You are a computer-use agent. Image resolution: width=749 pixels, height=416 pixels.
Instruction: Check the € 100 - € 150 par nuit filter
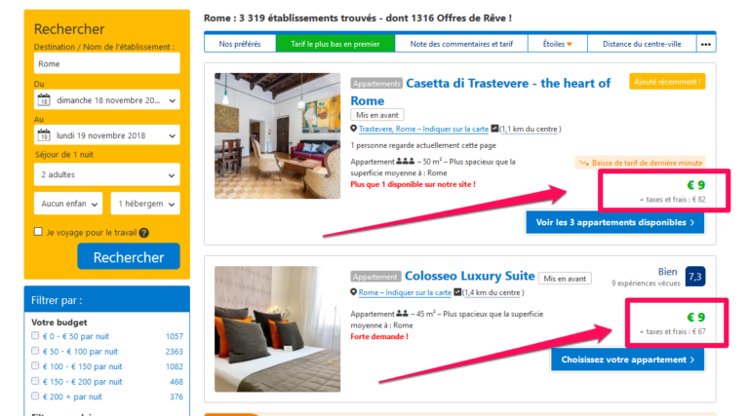click(35, 365)
